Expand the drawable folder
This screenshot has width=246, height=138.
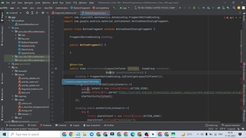point(13,71)
